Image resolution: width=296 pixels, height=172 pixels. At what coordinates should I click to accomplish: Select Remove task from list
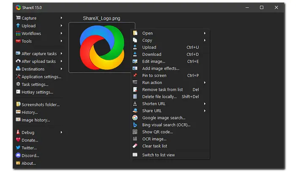point(170,90)
